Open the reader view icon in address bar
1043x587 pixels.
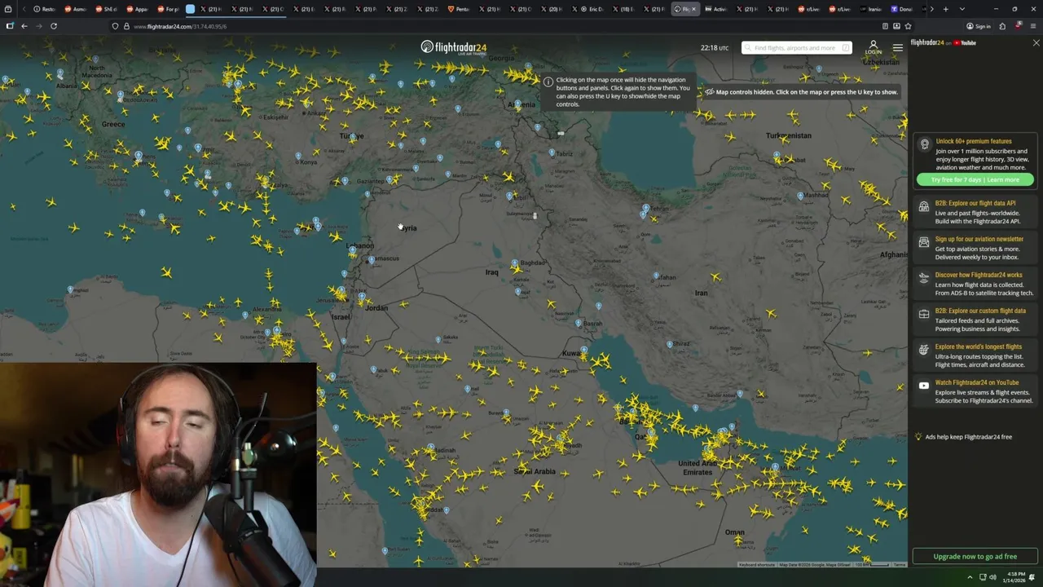coord(885,26)
